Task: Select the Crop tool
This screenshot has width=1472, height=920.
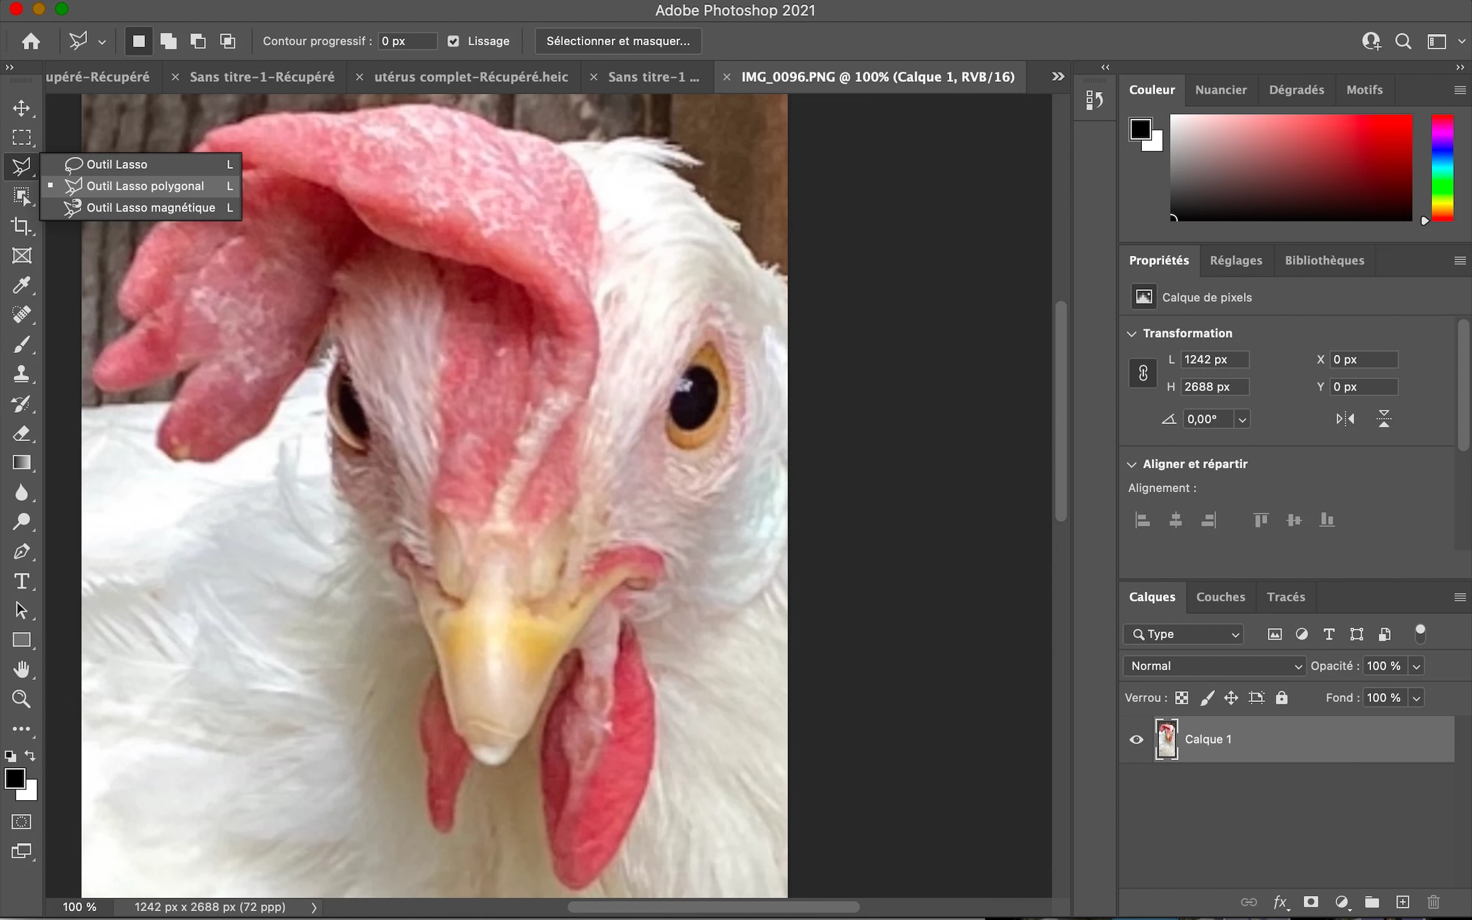Action: 21,226
